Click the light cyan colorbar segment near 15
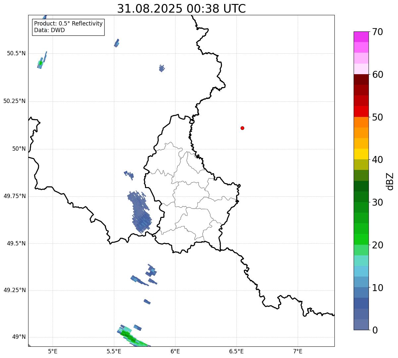 pos(361,261)
